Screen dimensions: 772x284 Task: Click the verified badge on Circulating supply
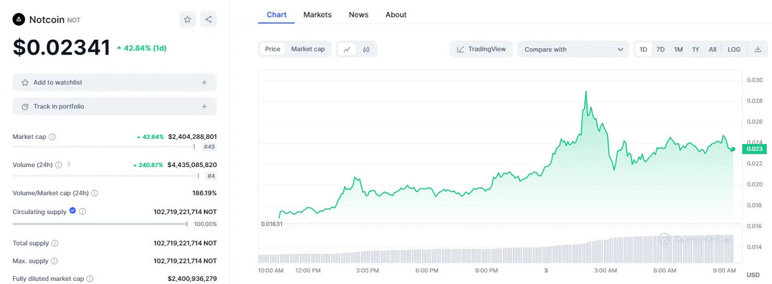point(73,210)
